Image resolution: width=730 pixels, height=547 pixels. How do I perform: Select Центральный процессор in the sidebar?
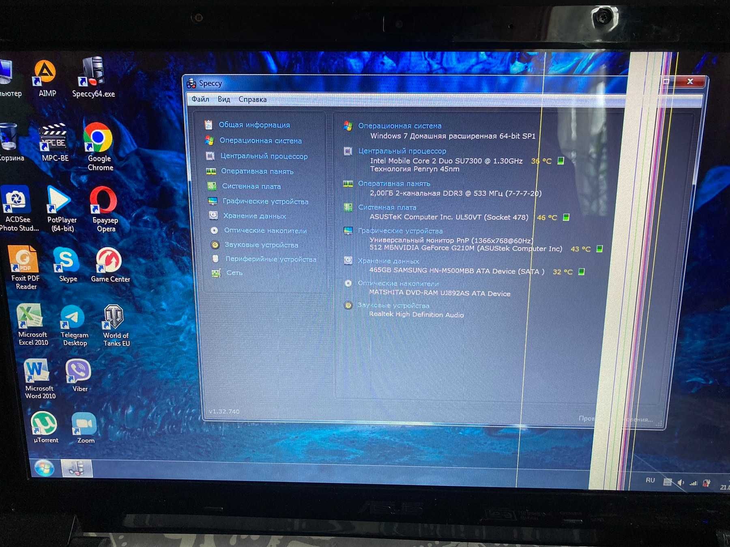pyautogui.click(x=264, y=156)
